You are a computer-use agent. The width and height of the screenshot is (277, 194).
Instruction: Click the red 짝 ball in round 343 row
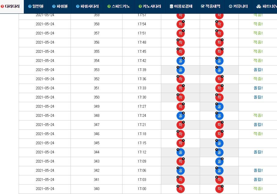(180, 161)
